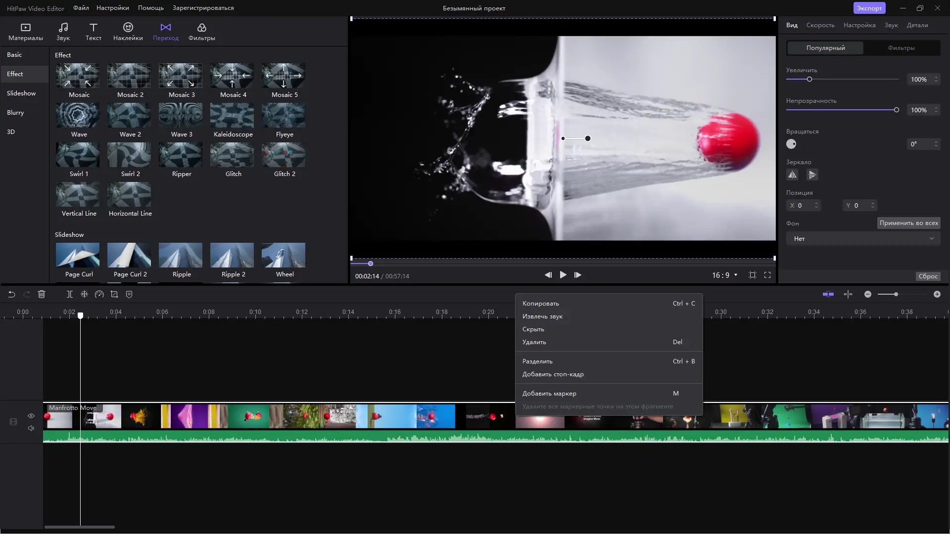
Task: Switch to the Звук (Audio) media panel
Action: [x=63, y=31]
